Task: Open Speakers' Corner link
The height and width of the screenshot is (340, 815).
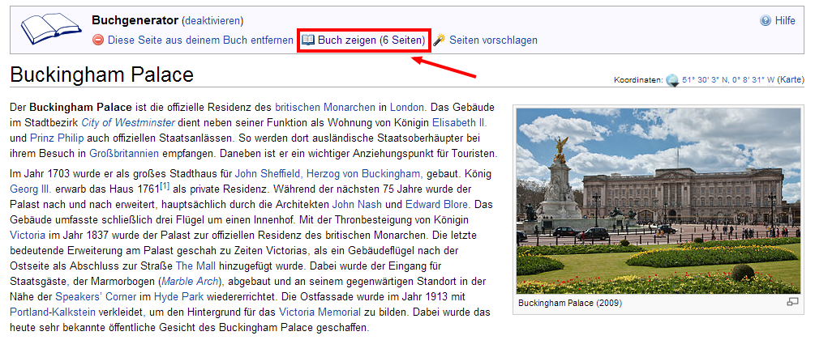Action: 96,297
